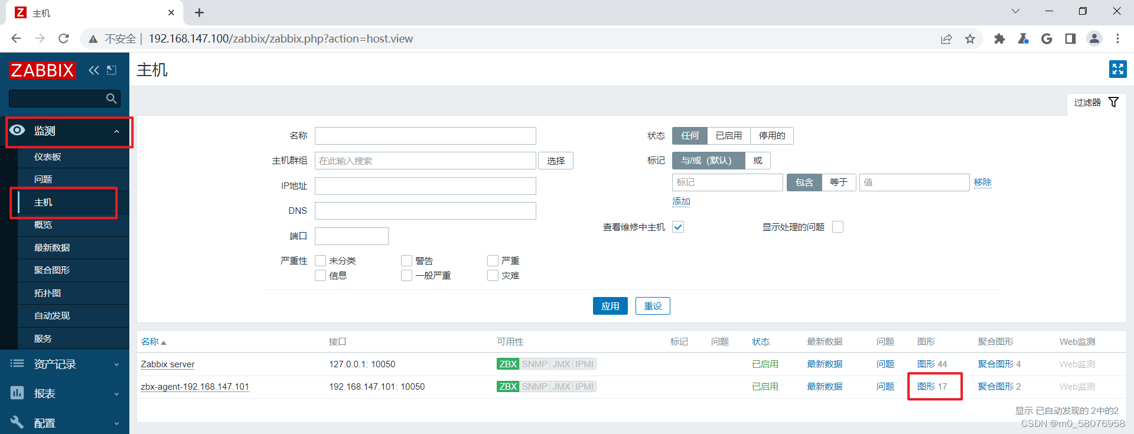This screenshot has width=1134, height=434.
Task: Open 图形 17 for zbx-agent host
Action: pyautogui.click(x=932, y=387)
